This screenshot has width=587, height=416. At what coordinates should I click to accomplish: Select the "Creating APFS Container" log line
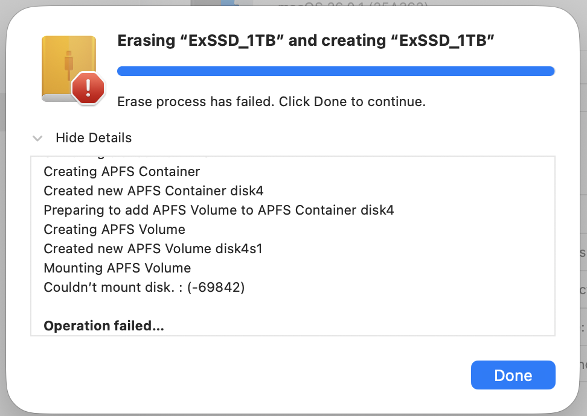click(121, 172)
